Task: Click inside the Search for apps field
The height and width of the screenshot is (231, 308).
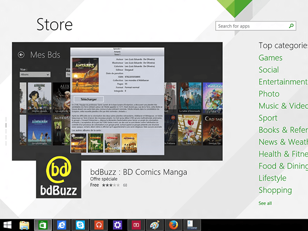Action: coord(256,26)
